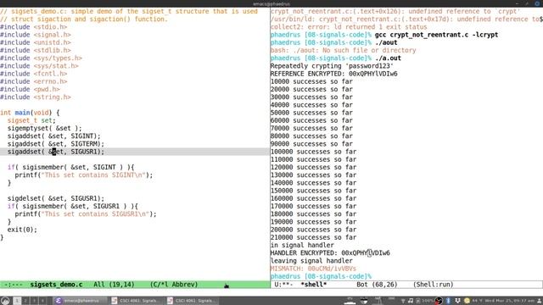
Task: Place cursor on #include <stdio.h> line
Action: click(34, 27)
